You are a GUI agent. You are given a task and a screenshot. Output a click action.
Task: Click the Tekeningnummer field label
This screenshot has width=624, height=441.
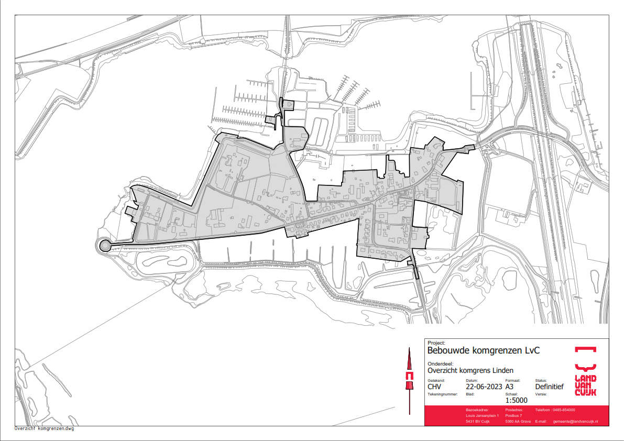pos(443,393)
